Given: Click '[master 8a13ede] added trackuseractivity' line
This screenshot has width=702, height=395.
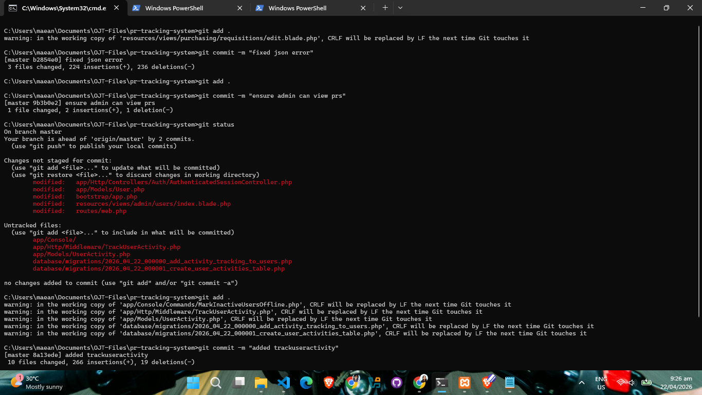Looking at the screenshot, I should (x=76, y=355).
